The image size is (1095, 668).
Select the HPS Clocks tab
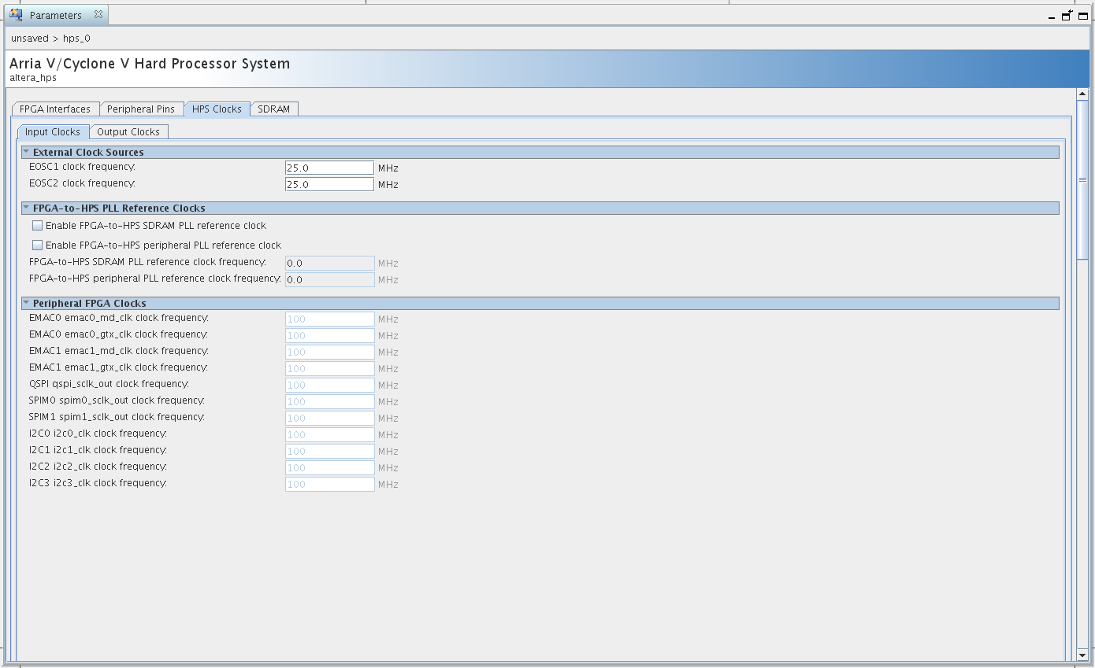click(217, 109)
